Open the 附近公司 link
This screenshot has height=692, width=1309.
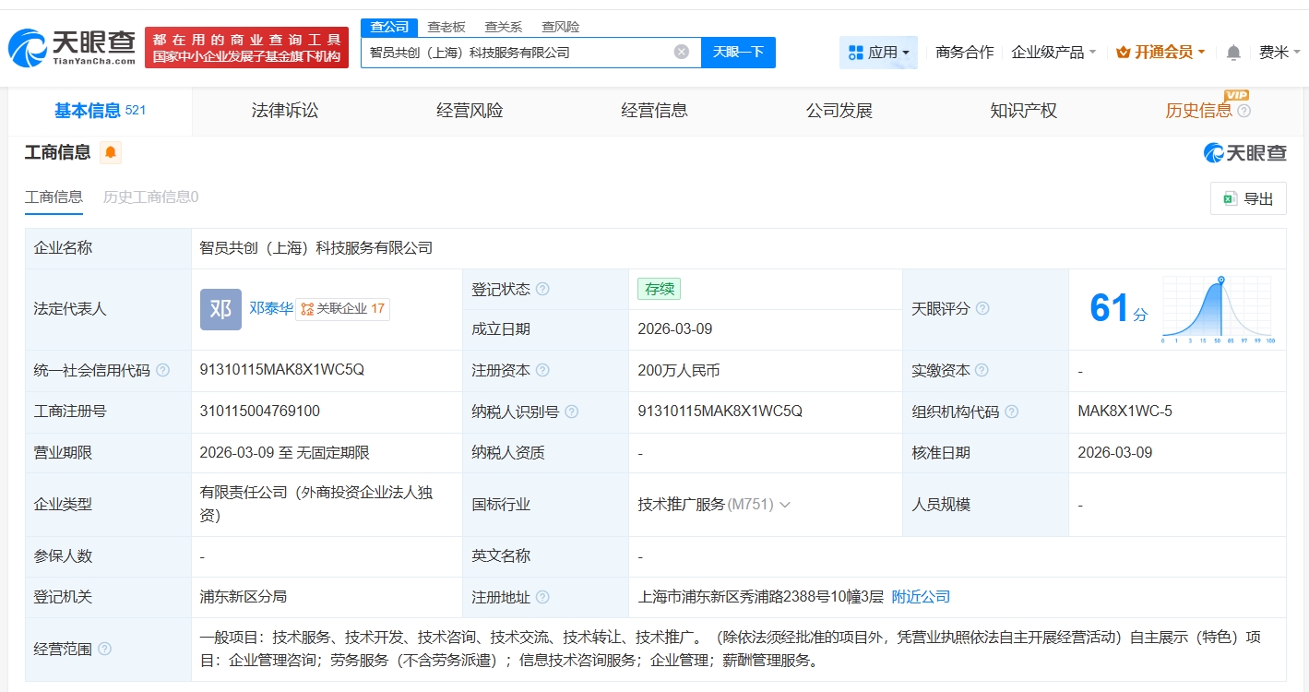(x=920, y=597)
